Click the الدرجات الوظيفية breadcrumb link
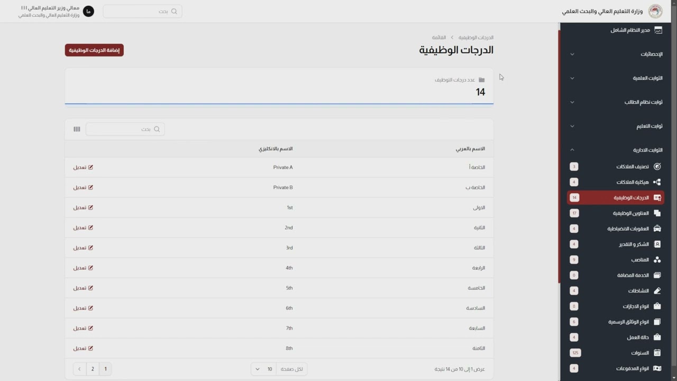Image resolution: width=677 pixels, height=381 pixels. 476,38
